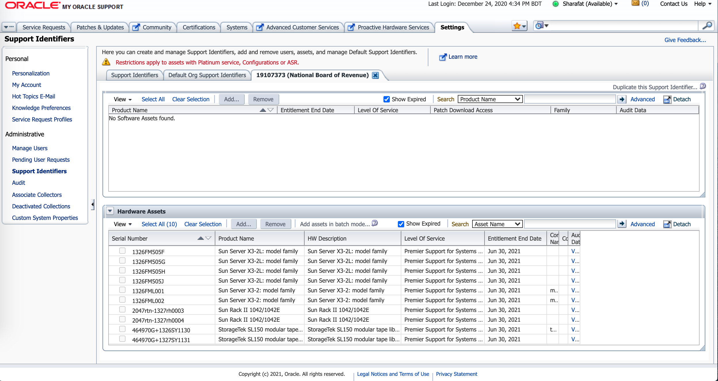The height and width of the screenshot is (381, 718).
Task: Collapse the Hardware Assets section
Action: pos(110,211)
